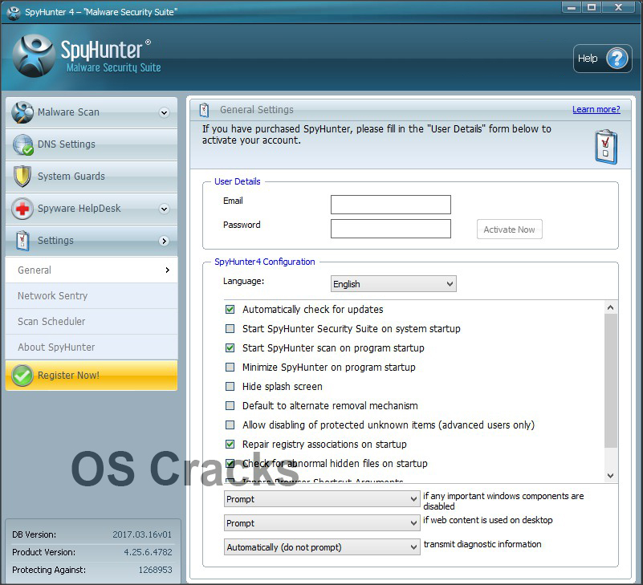The width and height of the screenshot is (643, 585).
Task: Click the DB Version value 2017.03.16v01
Action: click(x=142, y=534)
